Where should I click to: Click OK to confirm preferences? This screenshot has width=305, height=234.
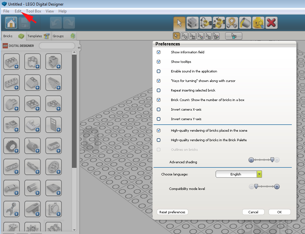click(x=279, y=212)
